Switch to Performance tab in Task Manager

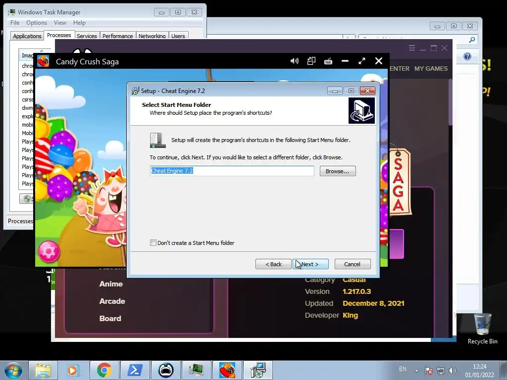[118, 36]
